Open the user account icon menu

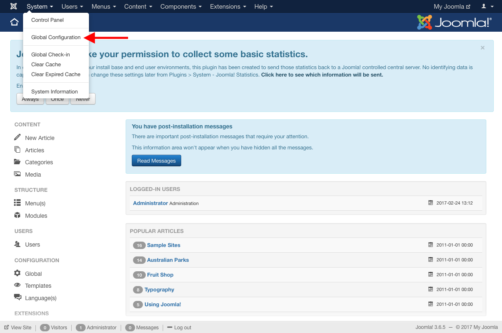pyautogui.click(x=486, y=7)
